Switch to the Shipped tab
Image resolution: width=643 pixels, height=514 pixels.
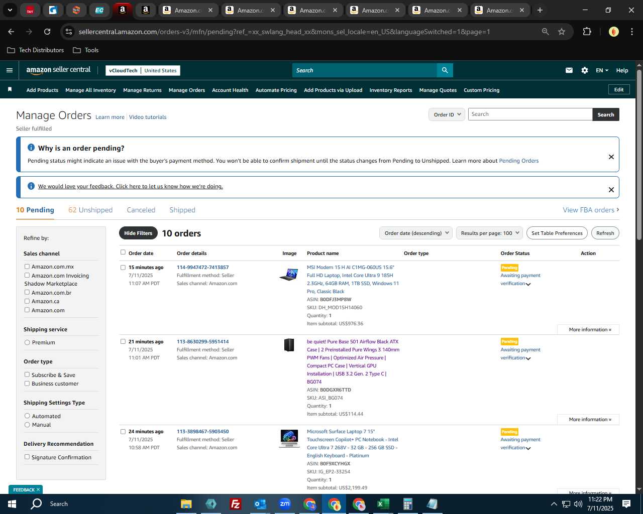point(182,210)
